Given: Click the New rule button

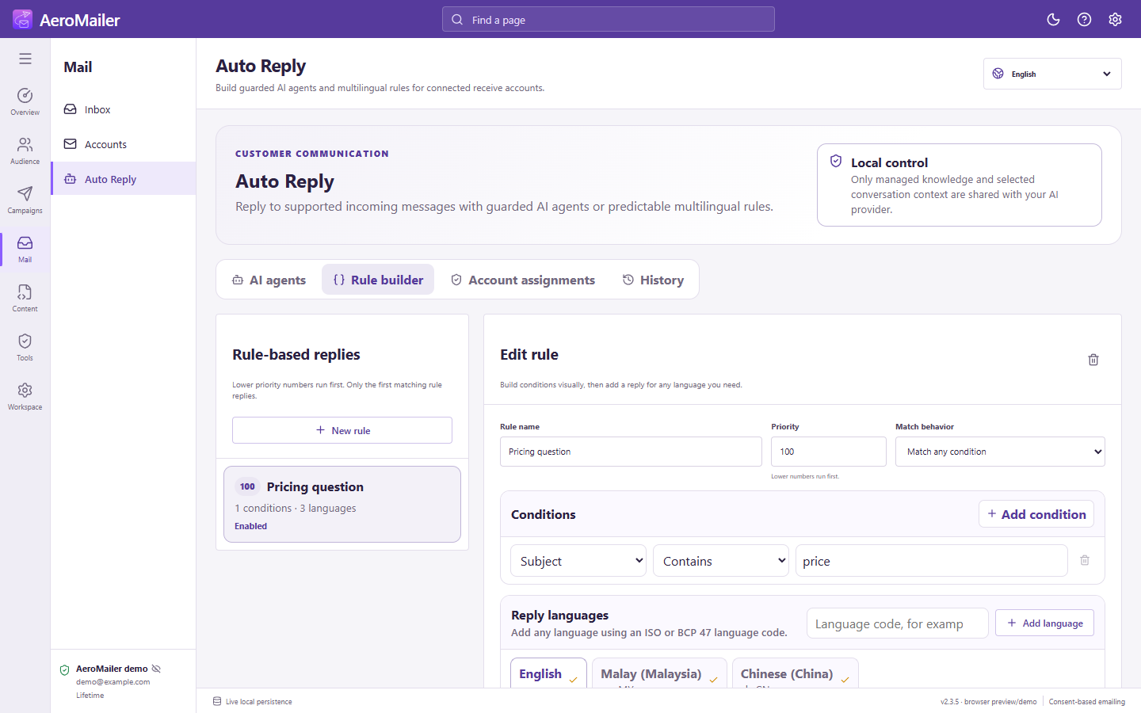Looking at the screenshot, I should point(342,430).
